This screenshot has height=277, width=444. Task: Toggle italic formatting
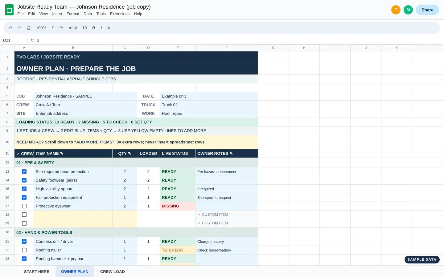(101, 28)
